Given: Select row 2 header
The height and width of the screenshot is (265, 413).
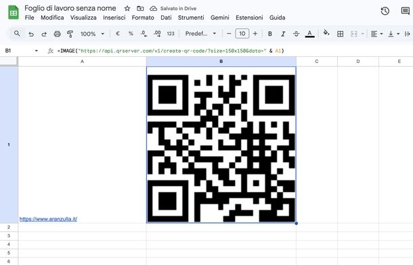Looking at the screenshot, I should [x=9, y=227].
